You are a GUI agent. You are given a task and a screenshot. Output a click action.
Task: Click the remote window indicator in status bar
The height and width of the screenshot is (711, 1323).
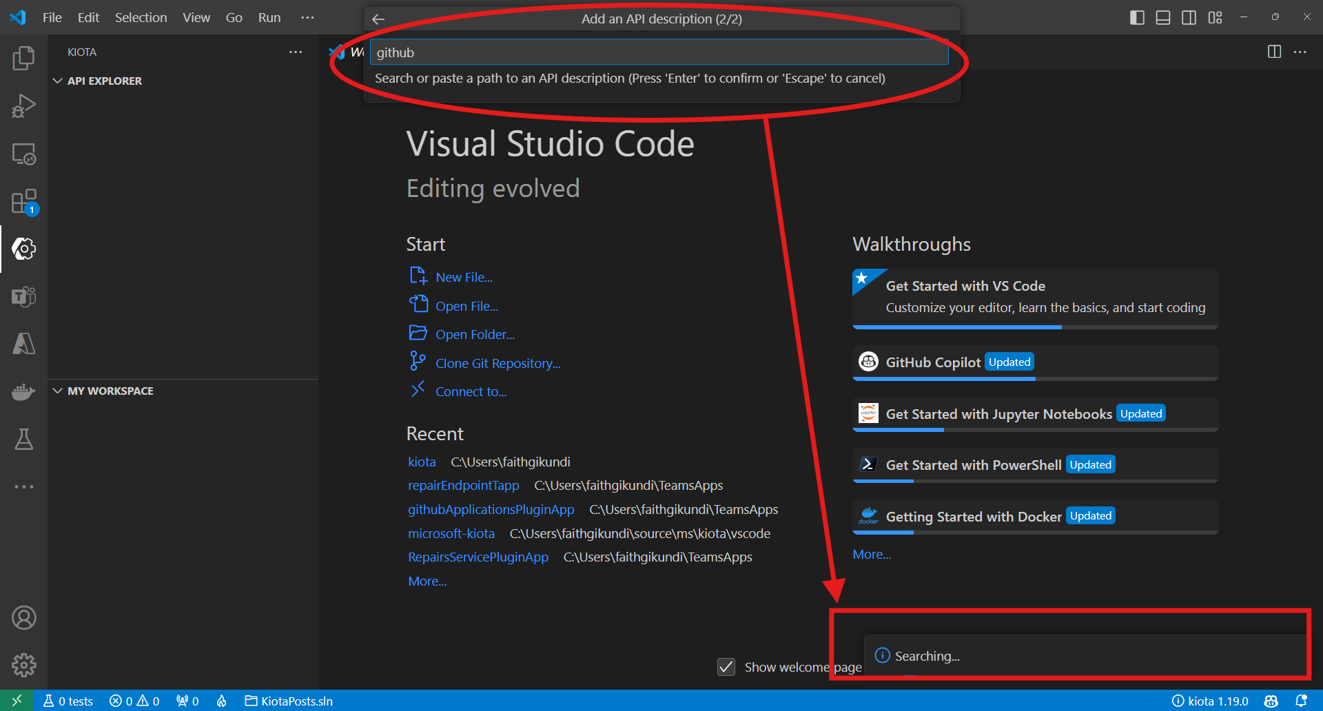pyautogui.click(x=17, y=701)
